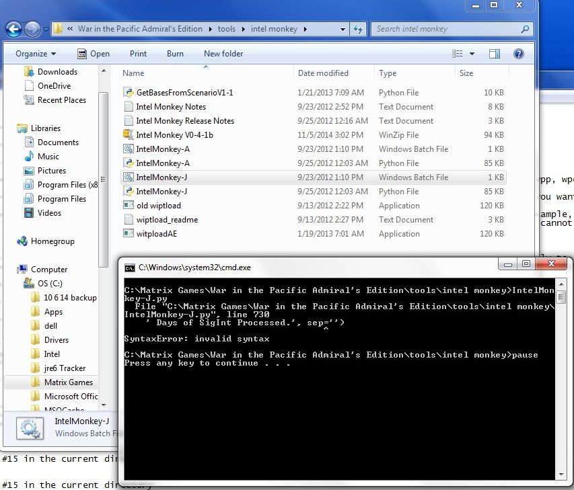Open the change view dropdown arrow
Image resolution: width=574 pixels, height=490 pixels.
[x=472, y=54]
